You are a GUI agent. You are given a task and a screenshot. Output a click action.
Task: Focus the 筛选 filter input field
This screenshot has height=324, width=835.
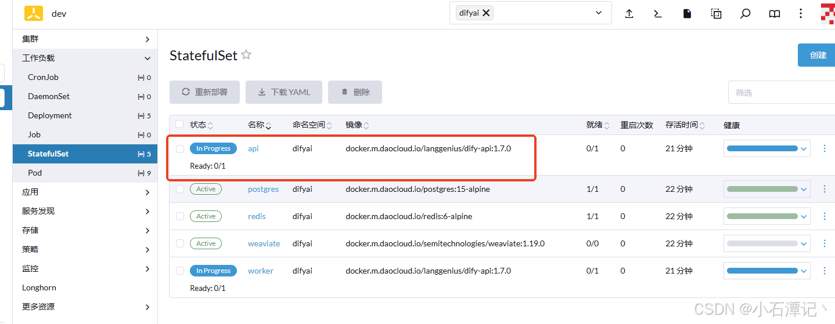tap(782, 92)
